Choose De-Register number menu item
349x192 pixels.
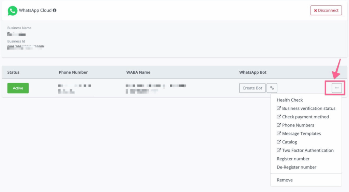point(297,167)
